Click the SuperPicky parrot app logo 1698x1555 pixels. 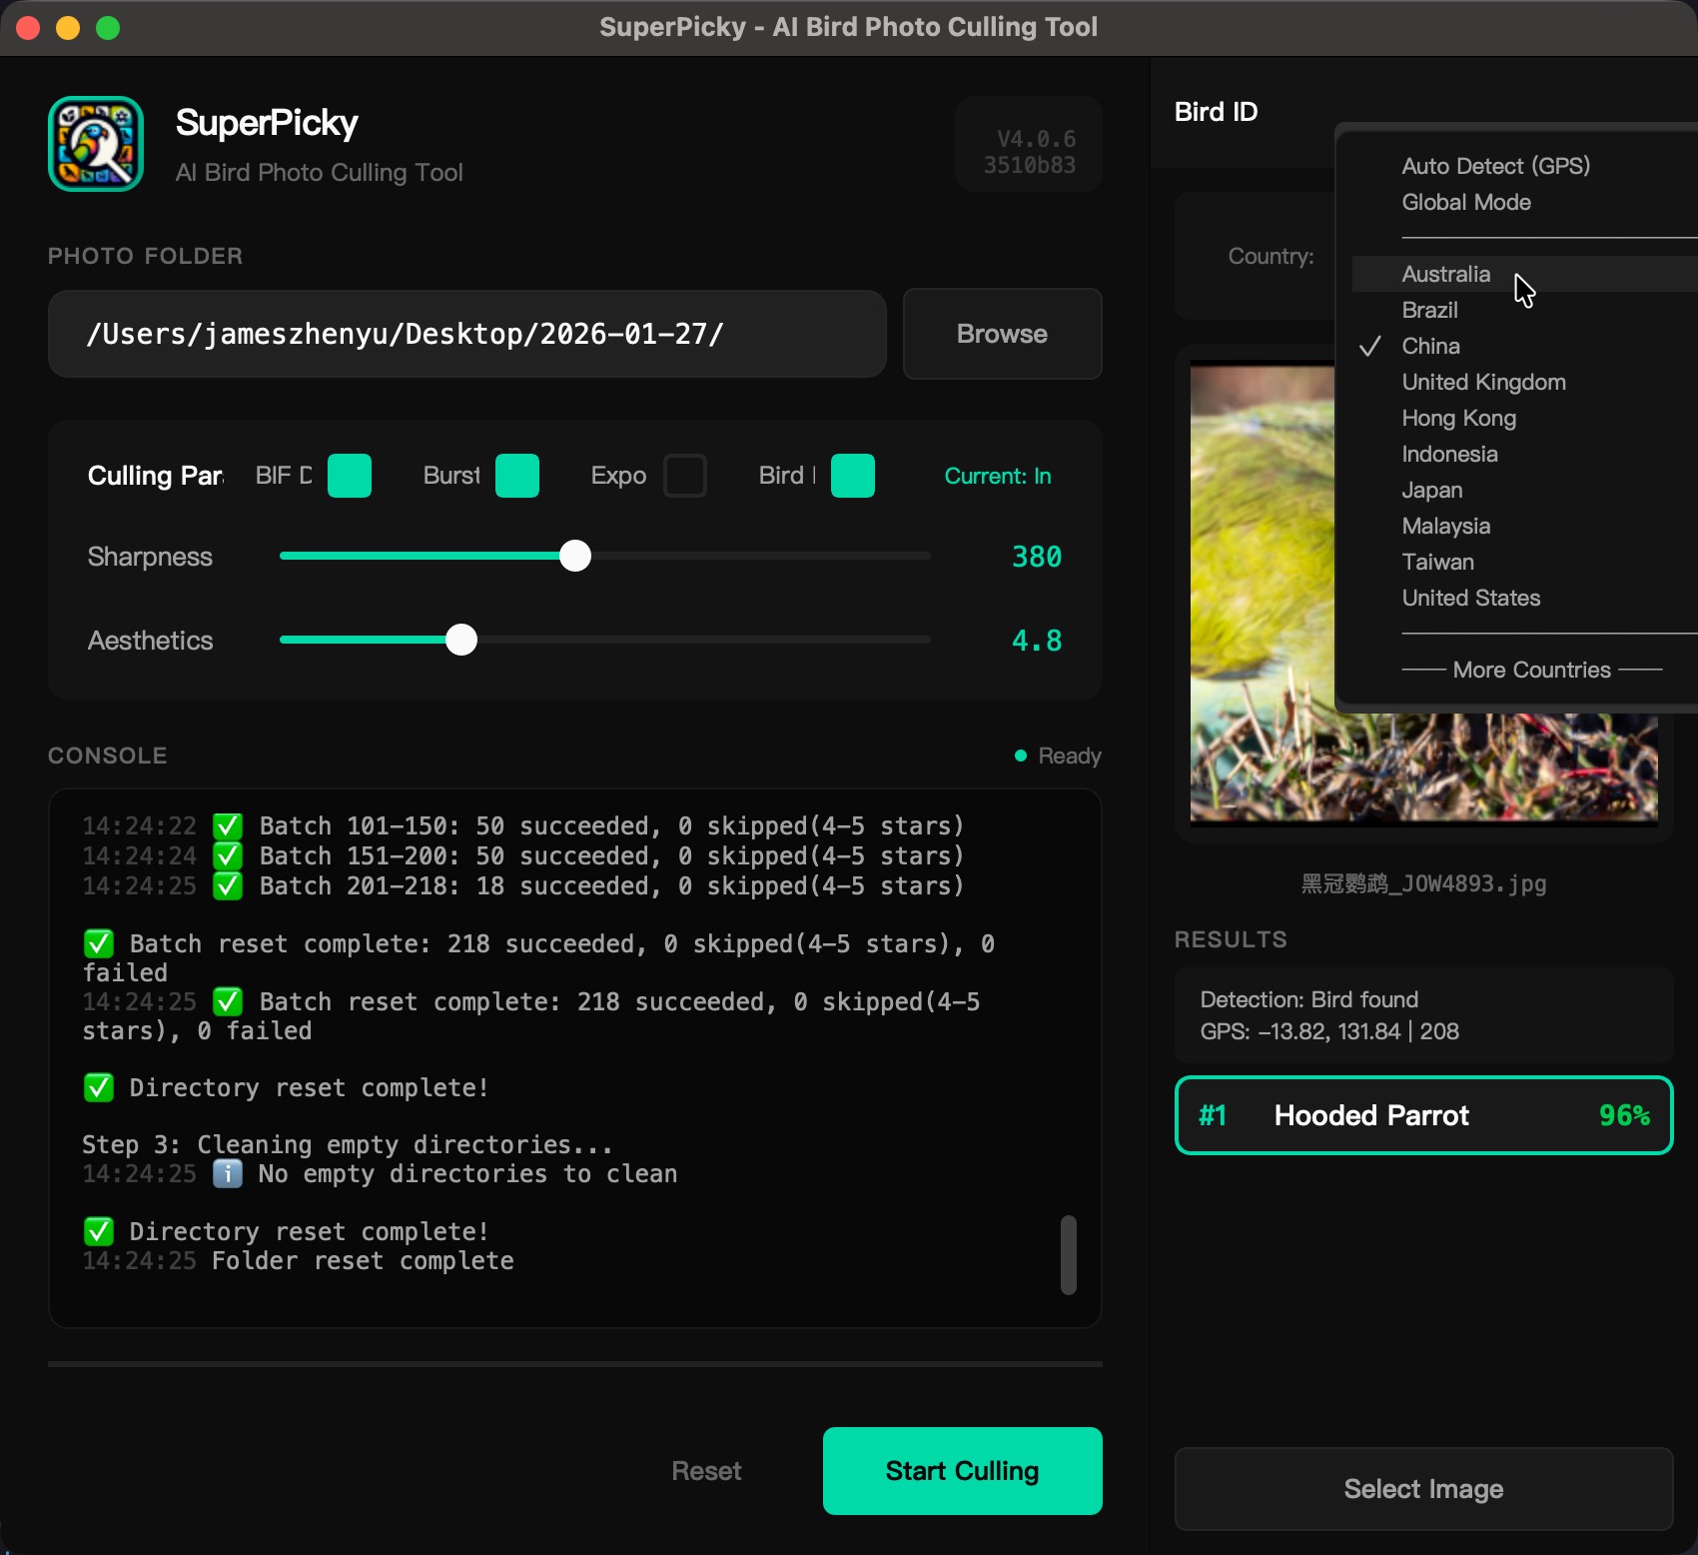click(96, 144)
